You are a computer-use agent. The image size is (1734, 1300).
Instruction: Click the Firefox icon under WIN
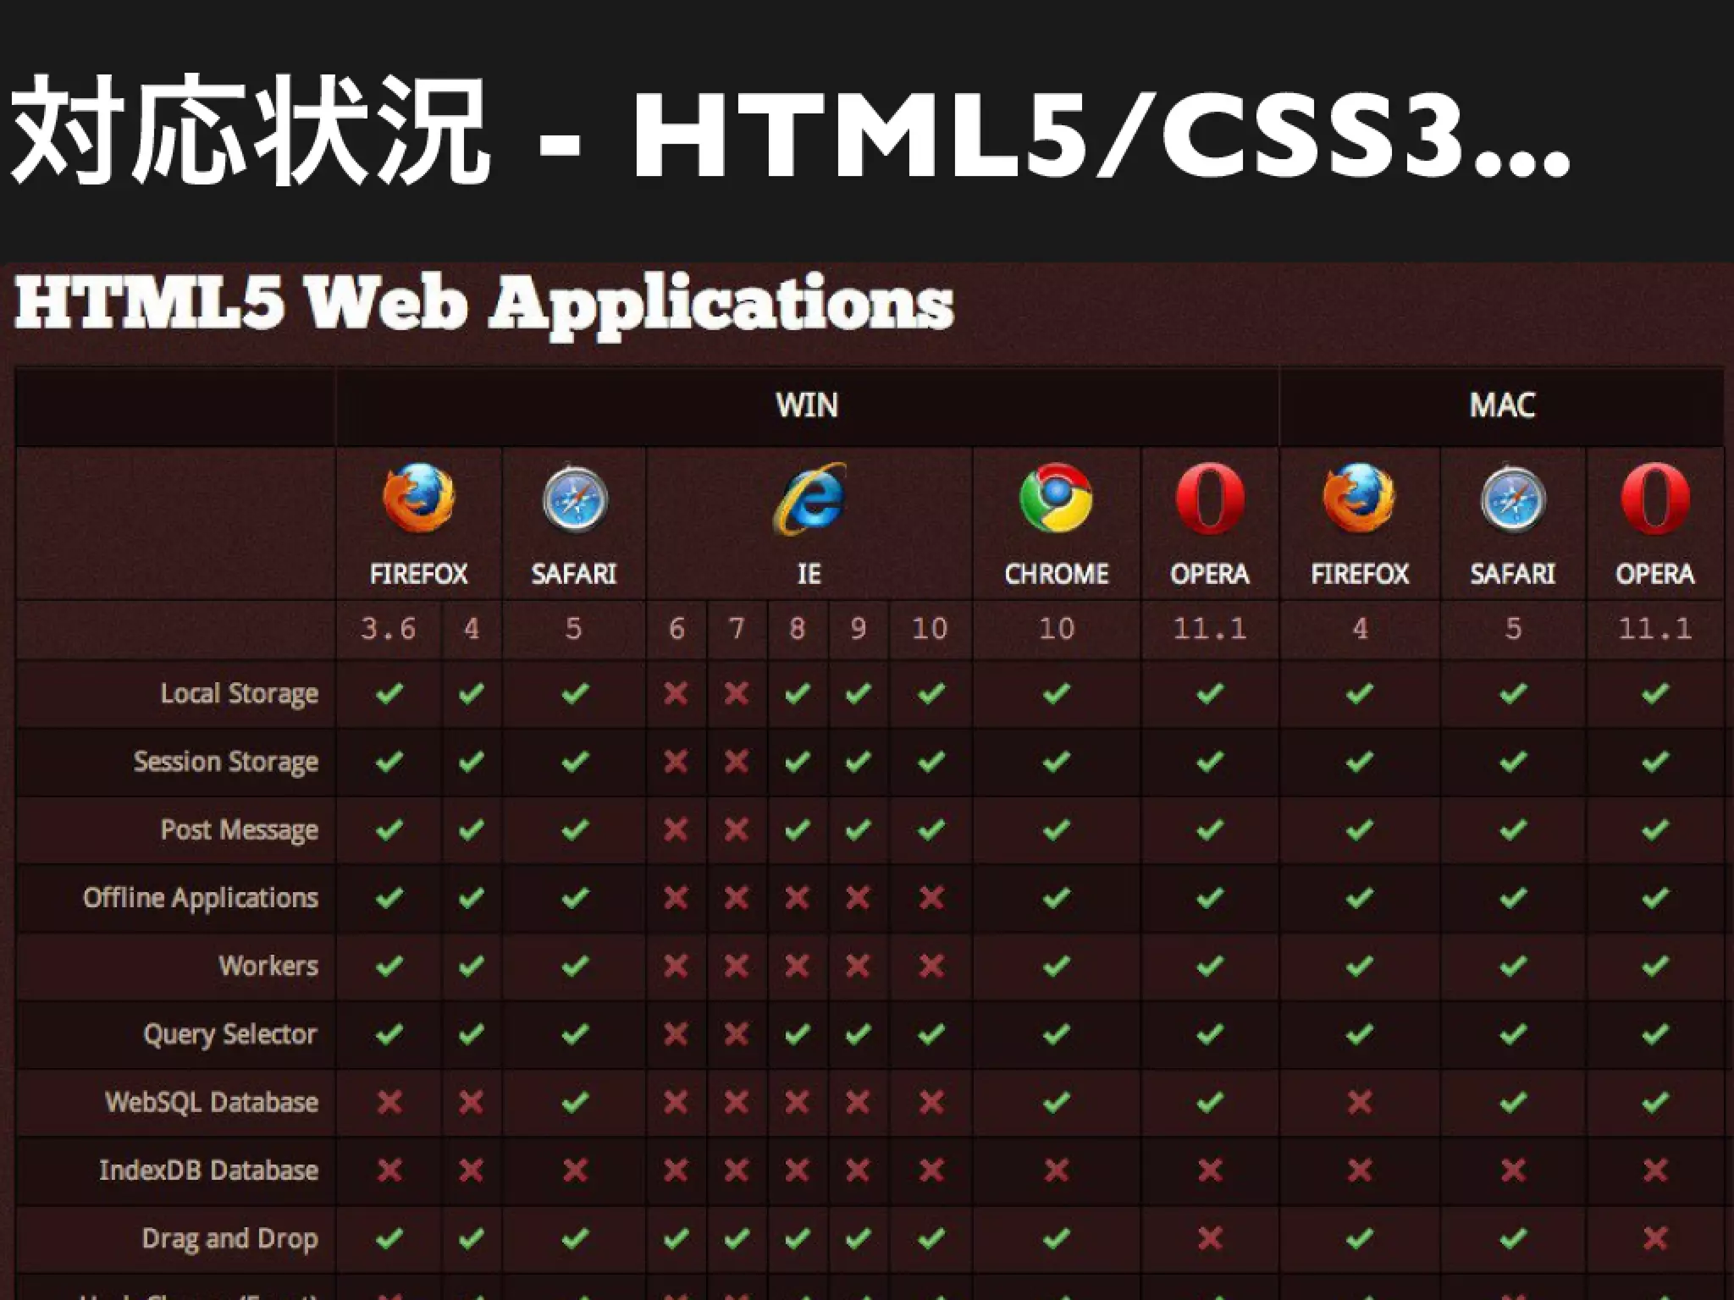point(419,498)
